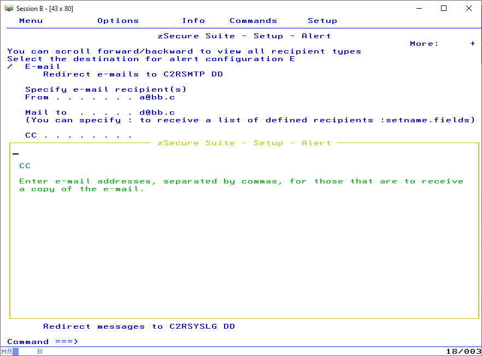Open the Commands menu
The height and width of the screenshot is (356, 482).
[x=253, y=21]
